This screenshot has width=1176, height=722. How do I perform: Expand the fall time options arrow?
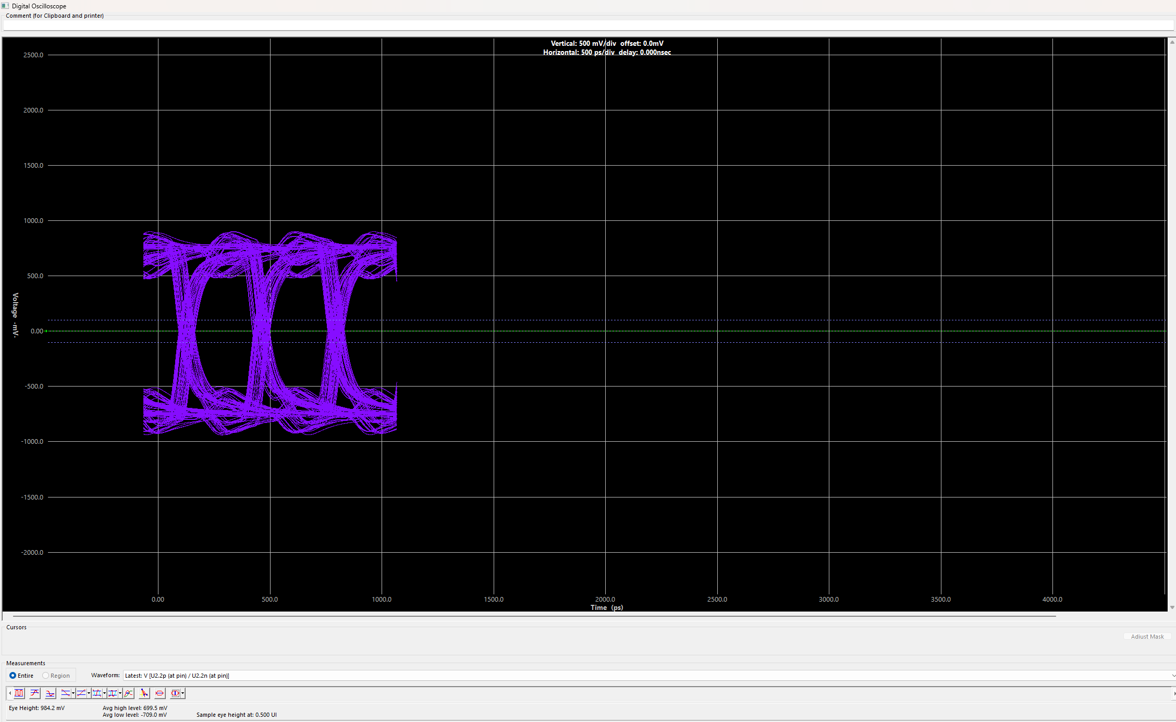click(73, 693)
